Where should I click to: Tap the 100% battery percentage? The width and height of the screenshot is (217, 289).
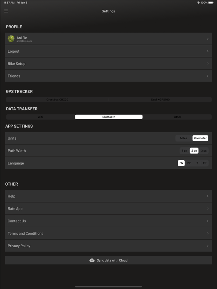204,3
